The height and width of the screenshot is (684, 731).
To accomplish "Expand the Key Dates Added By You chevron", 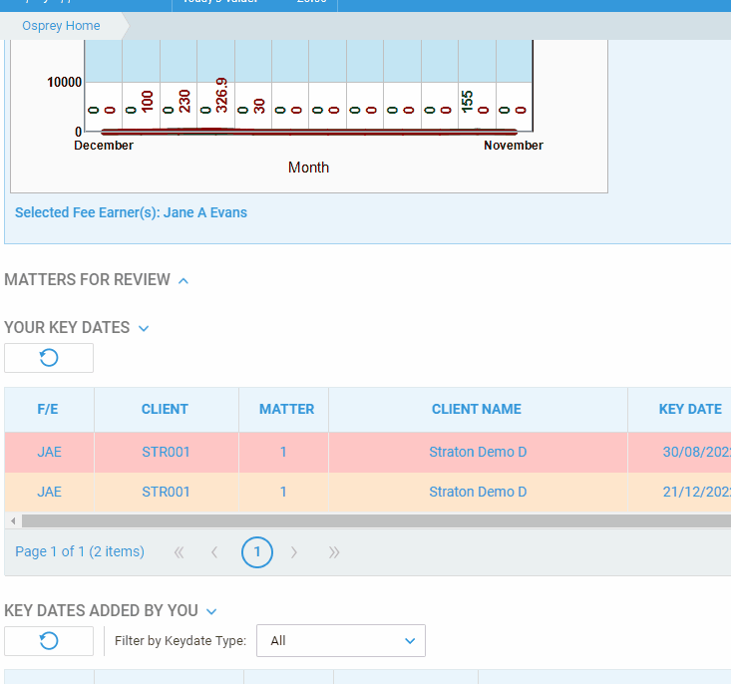I will click(x=211, y=612).
